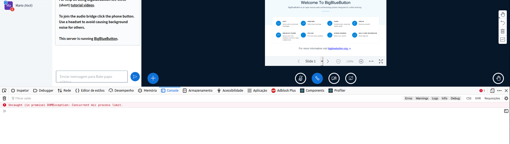Image resolution: width=510 pixels, height=144 pixels.
Task: Open the blue plus actions menu
Action: click(153, 78)
